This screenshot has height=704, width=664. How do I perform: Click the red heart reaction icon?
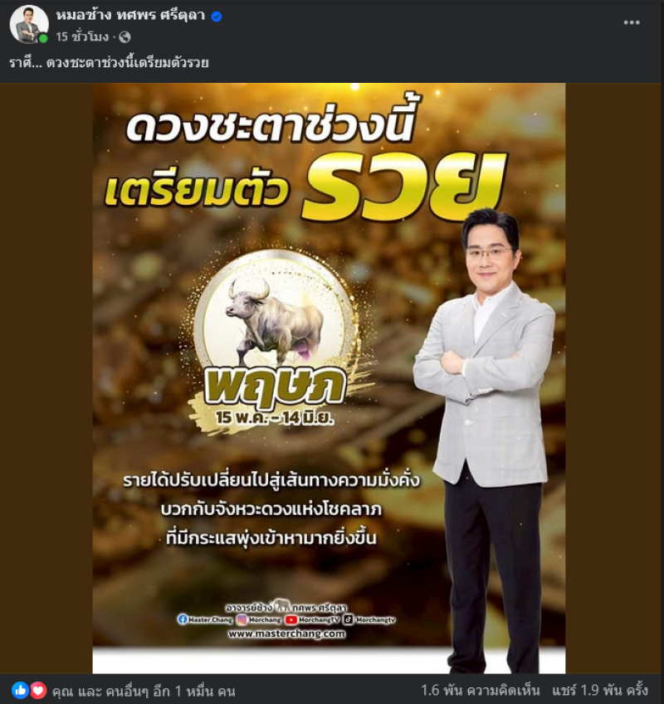(x=39, y=690)
